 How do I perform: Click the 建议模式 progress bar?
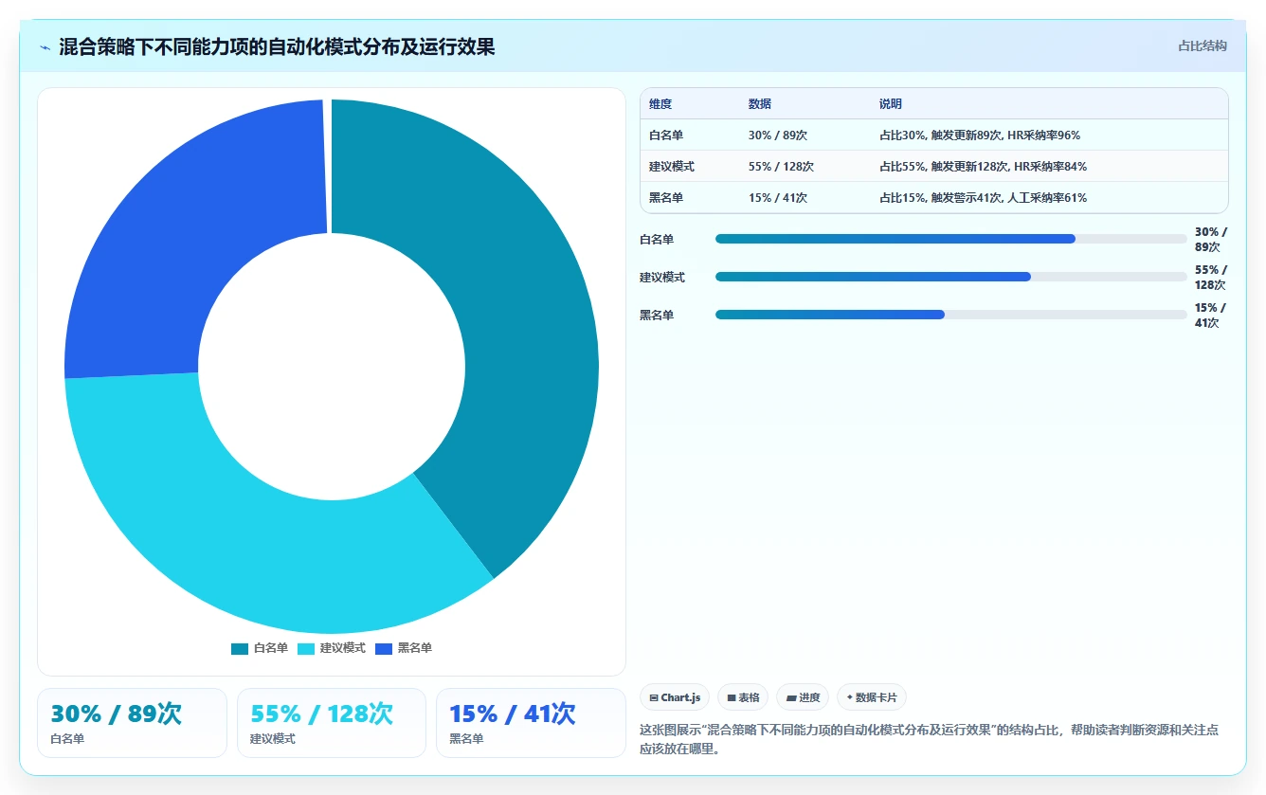pos(951,277)
